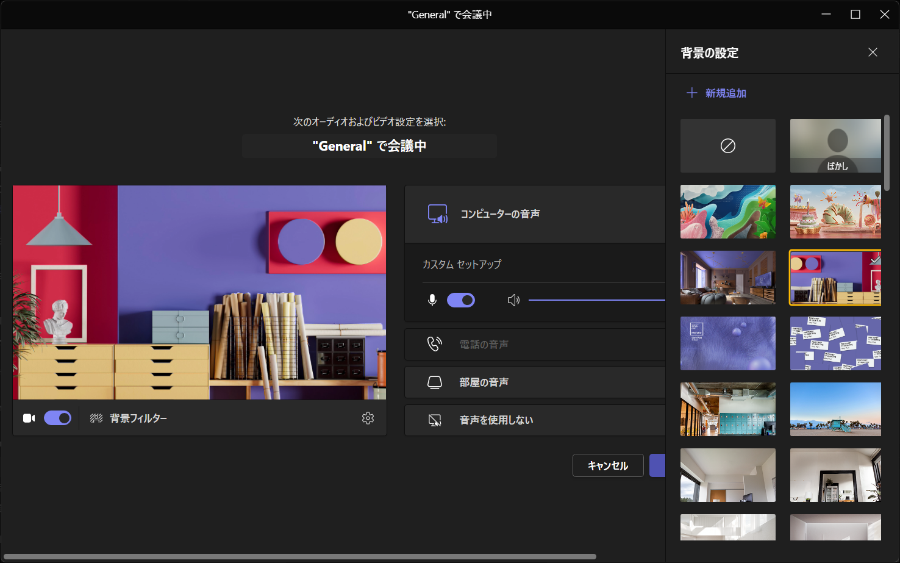
Task: Choose 音声を使用しない no-audio icon
Action: click(435, 420)
